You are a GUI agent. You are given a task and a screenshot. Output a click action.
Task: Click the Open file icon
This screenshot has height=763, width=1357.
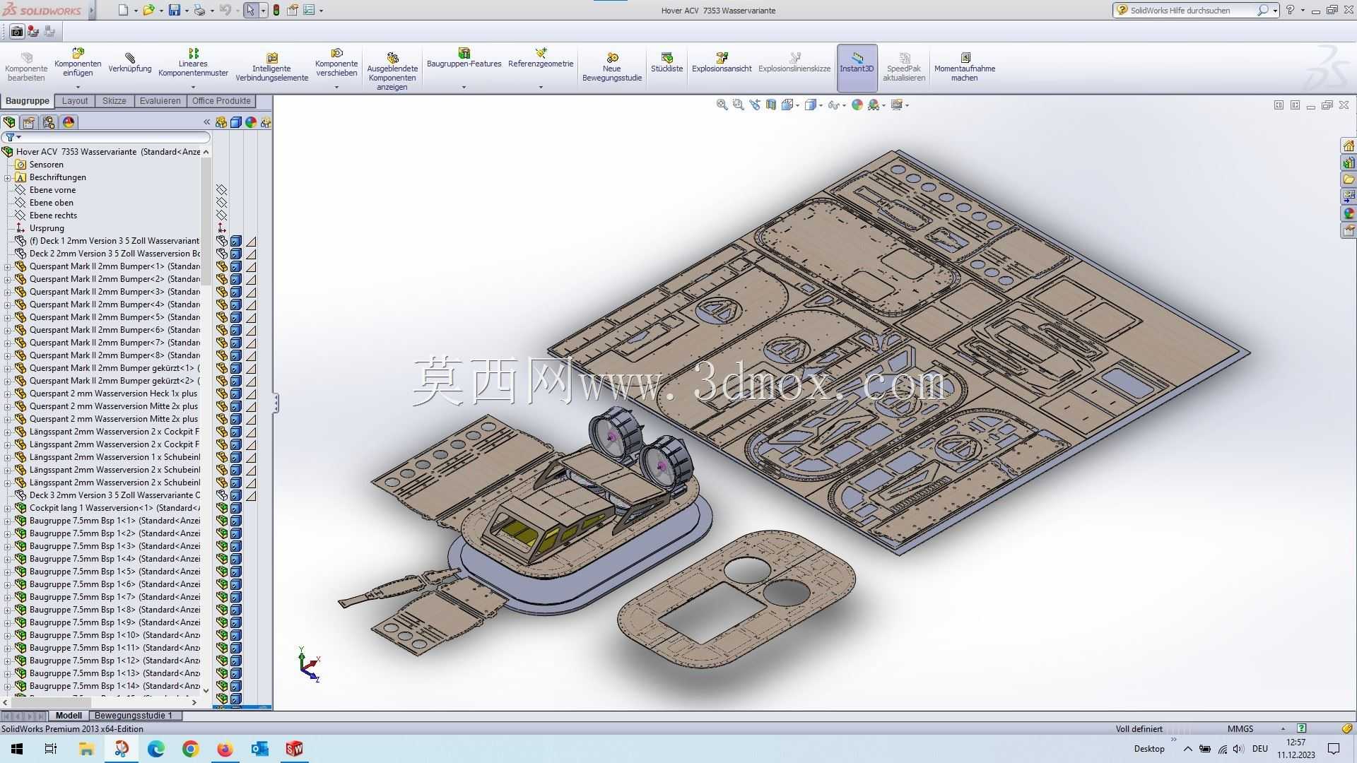(x=148, y=10)
